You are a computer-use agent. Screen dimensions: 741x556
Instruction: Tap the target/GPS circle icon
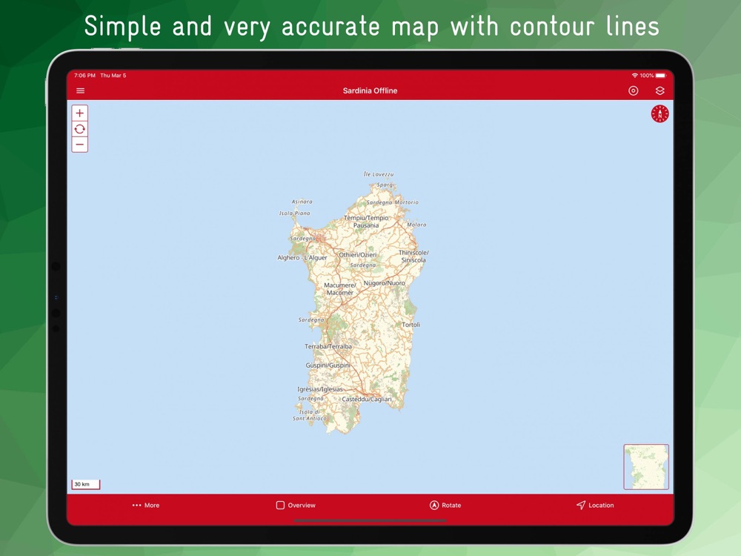(x=634, y=90)
